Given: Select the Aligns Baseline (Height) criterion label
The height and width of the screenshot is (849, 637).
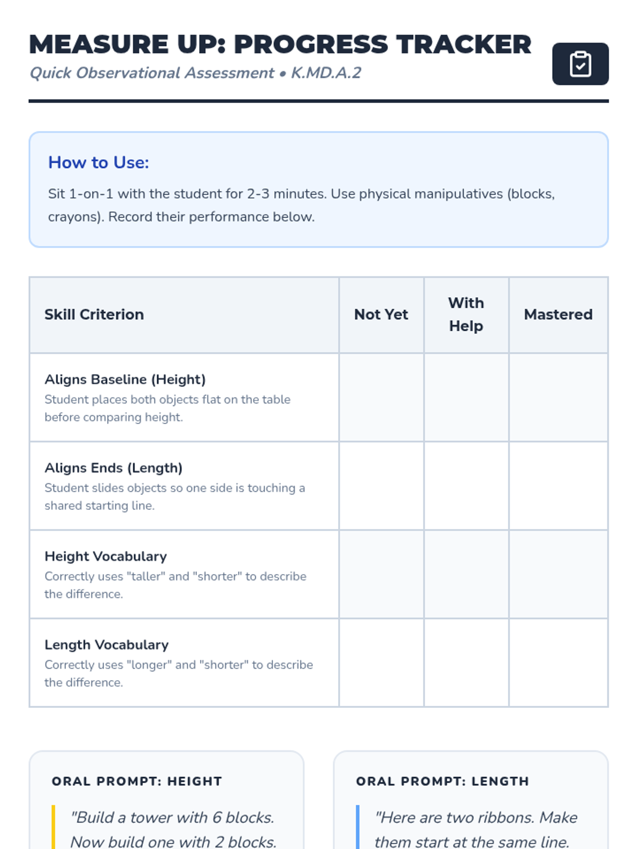Looking at the screenshot, I should (x=125, y=379).
